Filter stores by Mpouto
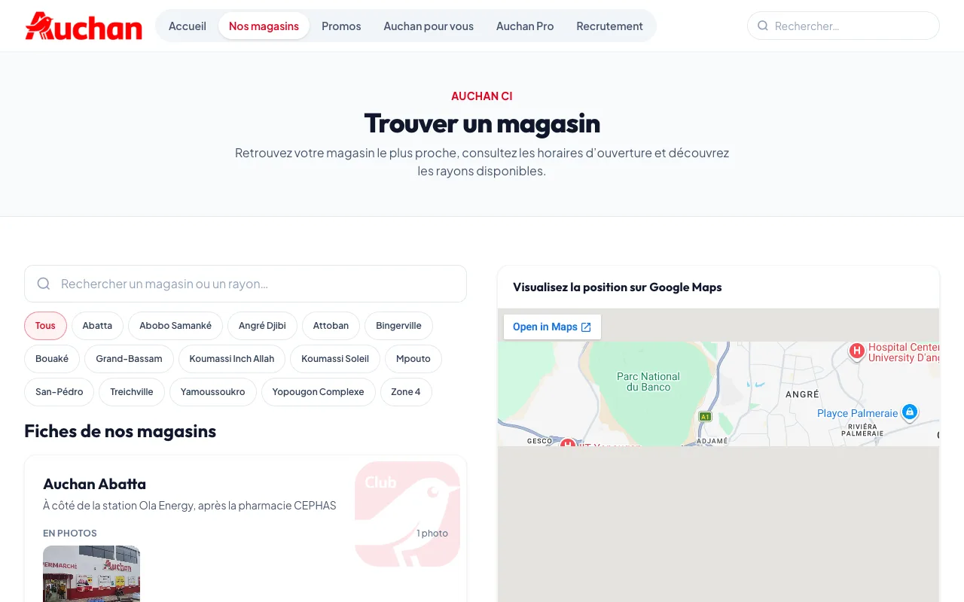This screenshot has height=602, width=964. tap(413, 359)
